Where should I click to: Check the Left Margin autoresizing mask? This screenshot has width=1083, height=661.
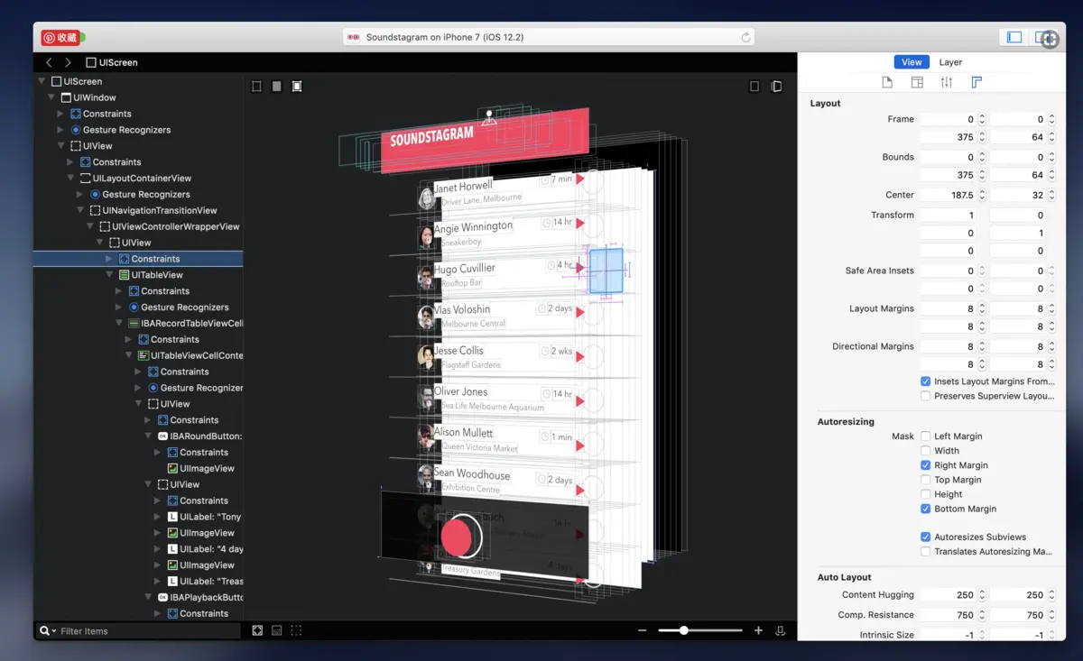(x=925, y=436)
